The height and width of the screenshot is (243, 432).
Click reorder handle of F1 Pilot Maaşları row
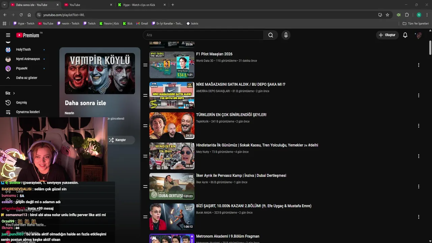click(x=145, y=65)
